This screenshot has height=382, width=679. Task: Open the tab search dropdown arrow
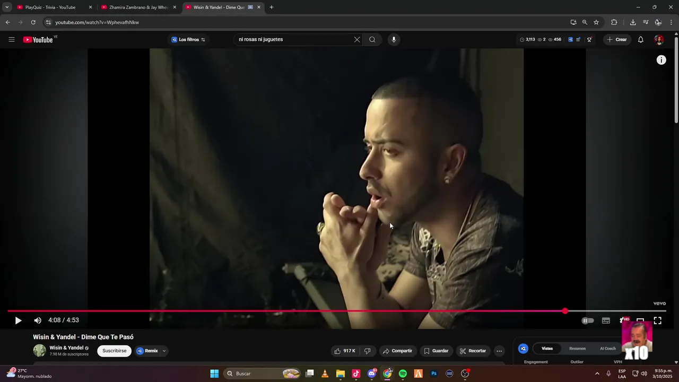[7, 7]
